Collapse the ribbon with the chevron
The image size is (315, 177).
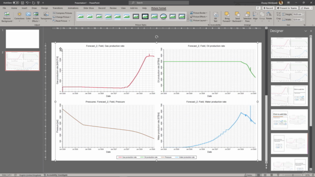click(x=313, y=25)
